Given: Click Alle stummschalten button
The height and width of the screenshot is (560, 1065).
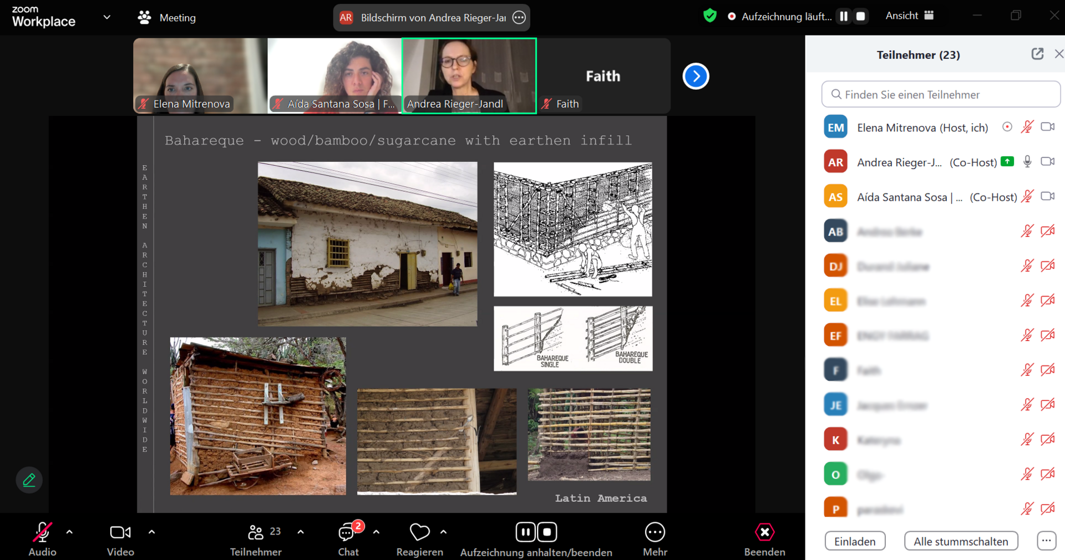Looking at the screenshot, I should tap(961, 541).
